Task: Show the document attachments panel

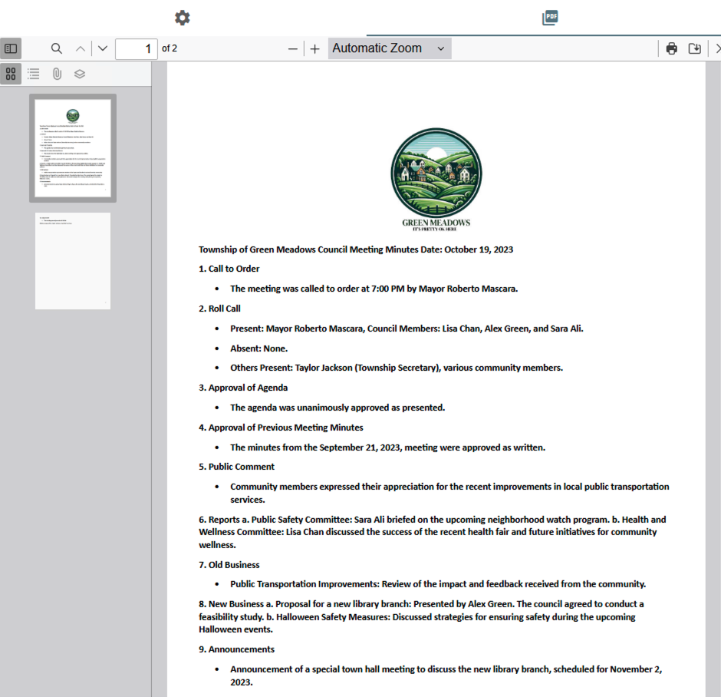Action: [x=56, y=74]
